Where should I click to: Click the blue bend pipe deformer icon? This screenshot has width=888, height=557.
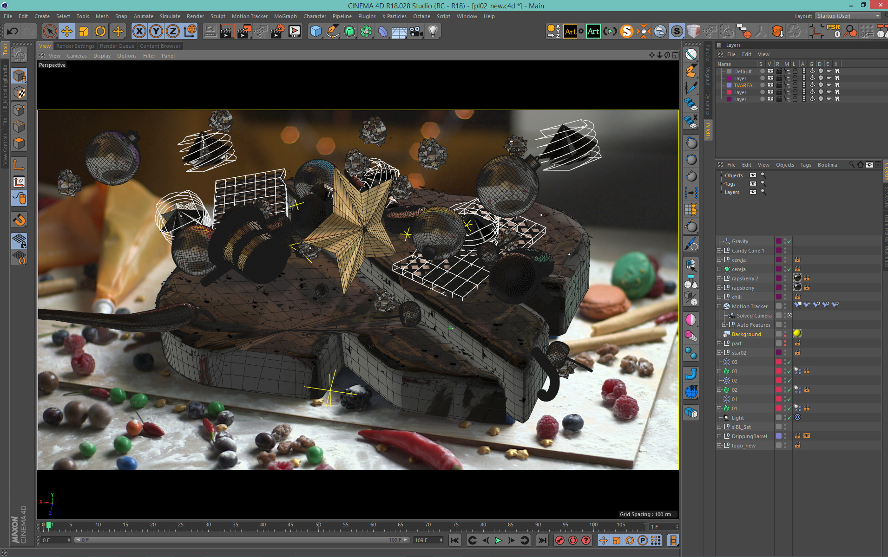coord(691,374)
